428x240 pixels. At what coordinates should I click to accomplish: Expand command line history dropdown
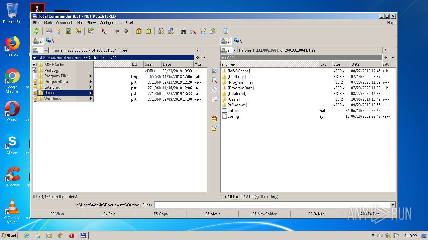coord(393,205)
